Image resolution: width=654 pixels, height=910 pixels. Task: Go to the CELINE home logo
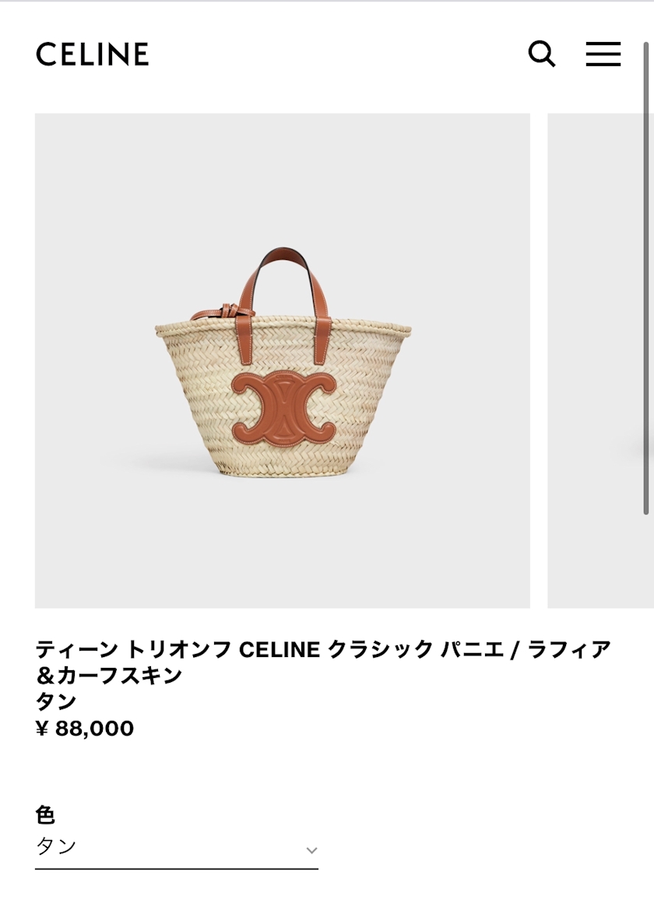(x=93, y=54)
